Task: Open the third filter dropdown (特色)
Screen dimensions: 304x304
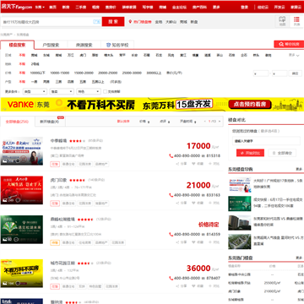Action: coord(89,91)
